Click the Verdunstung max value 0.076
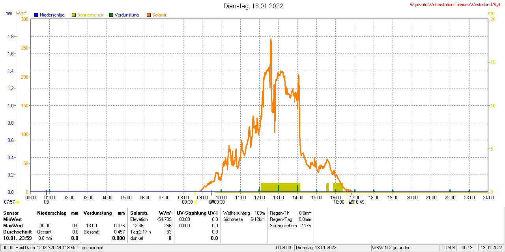The image size is (505, 252). point(119,226)
